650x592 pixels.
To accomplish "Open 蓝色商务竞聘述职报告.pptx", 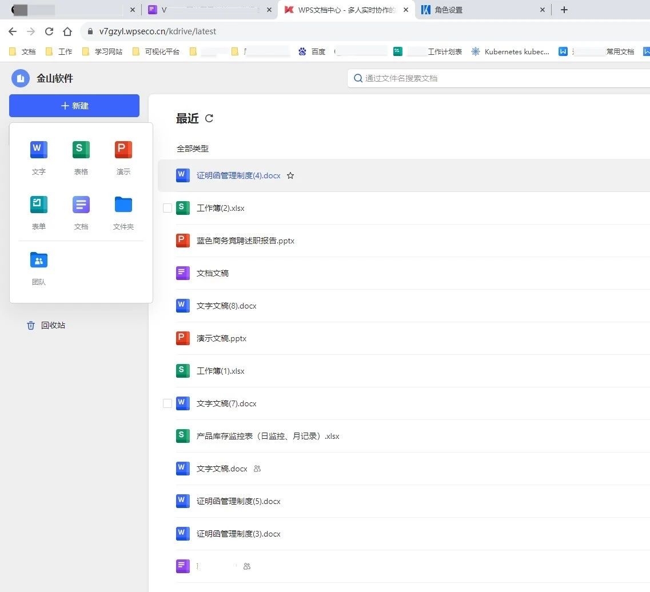I will pyautogui.click(x=245, y=241).
